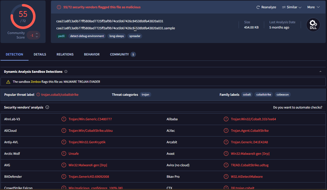Screen dimensions: 327x190
Task: Click the cobalt family label chip
Action: coord(247,94)
